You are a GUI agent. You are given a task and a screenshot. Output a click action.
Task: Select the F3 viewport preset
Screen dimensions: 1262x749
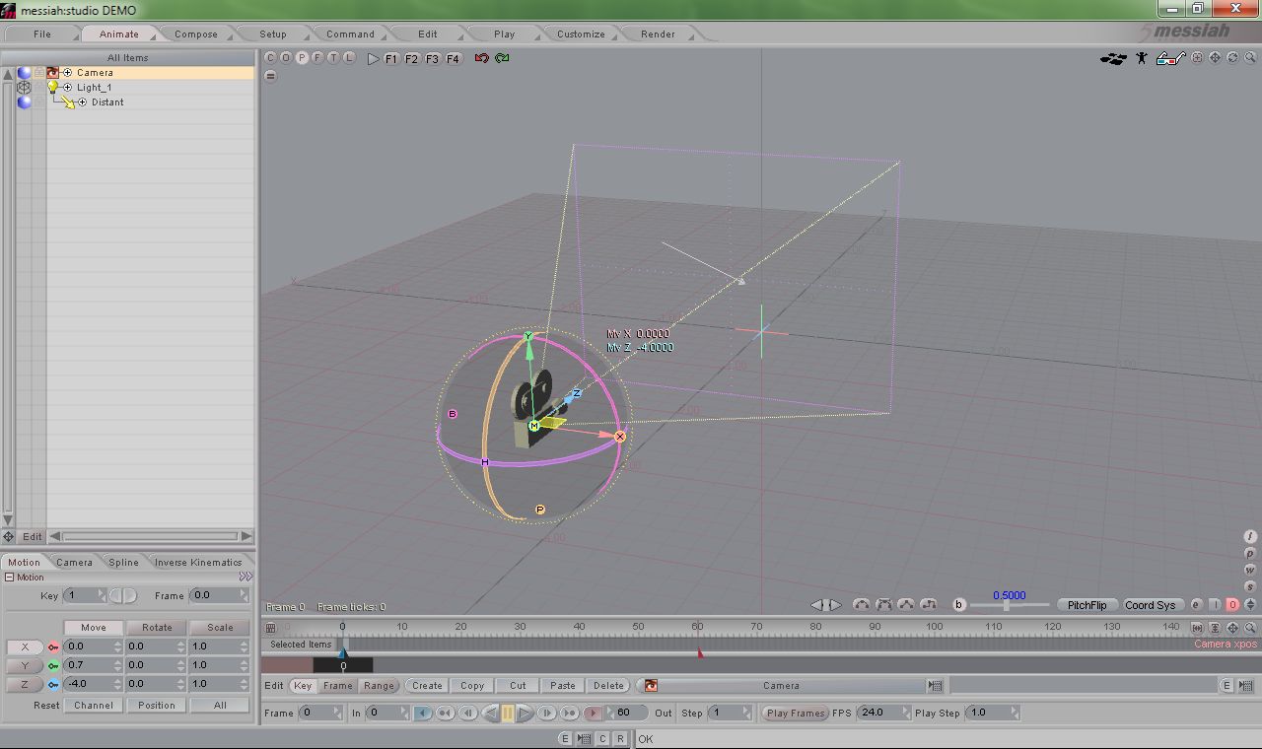pos(432,59)
